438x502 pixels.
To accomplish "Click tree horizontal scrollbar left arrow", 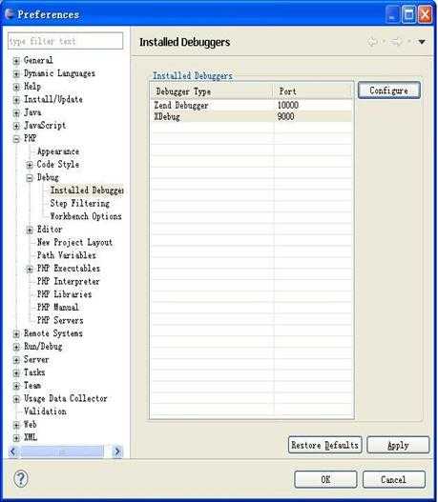I will coord(13,452).
